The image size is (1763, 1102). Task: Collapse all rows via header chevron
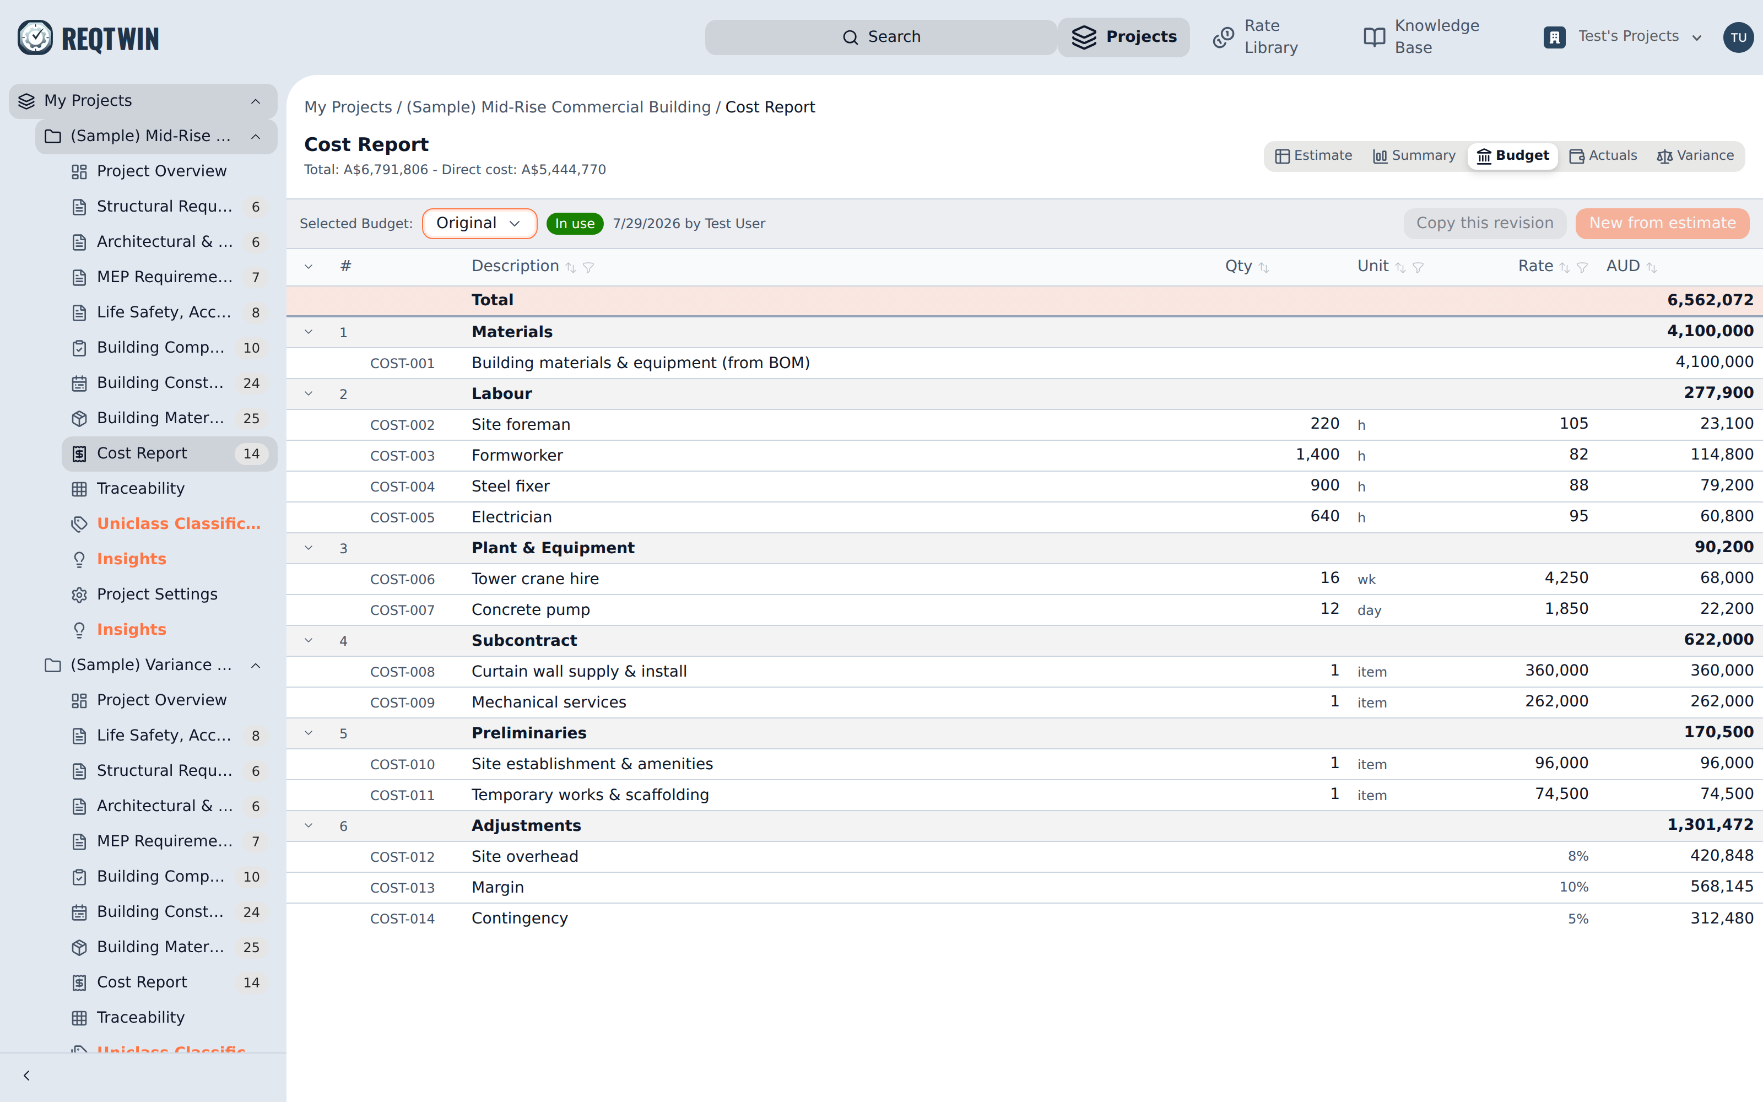pyautogui.click(x=309, y=267)
